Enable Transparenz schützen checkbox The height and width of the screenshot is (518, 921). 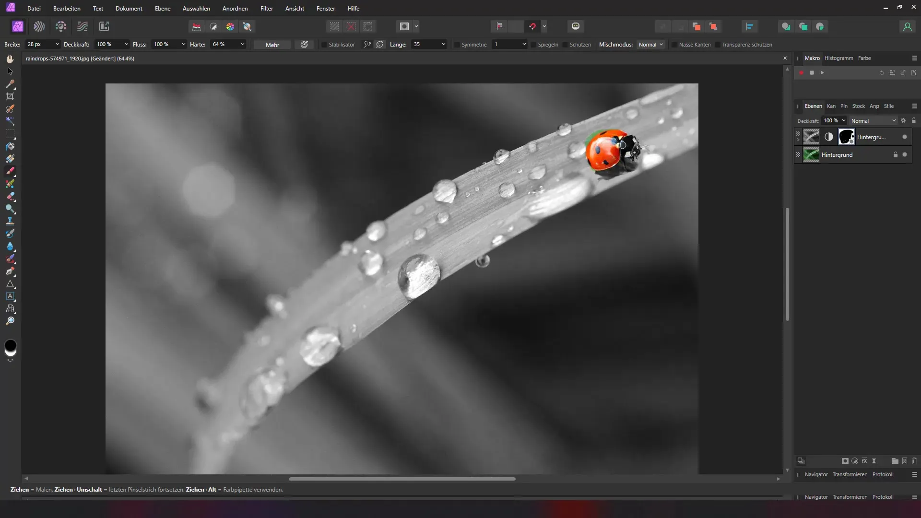pos(718,45)
